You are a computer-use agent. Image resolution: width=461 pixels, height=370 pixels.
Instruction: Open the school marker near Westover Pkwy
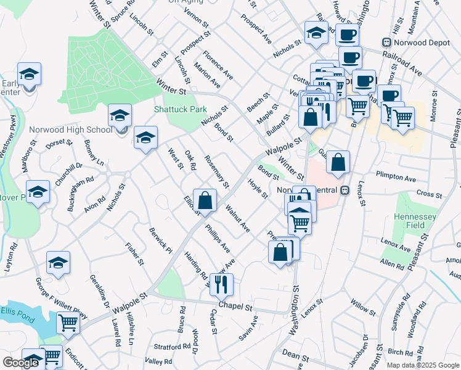tap(38, 192)
